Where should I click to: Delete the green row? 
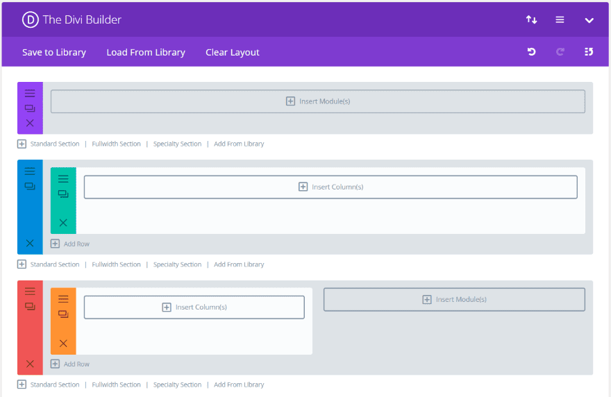coord(63,223)
